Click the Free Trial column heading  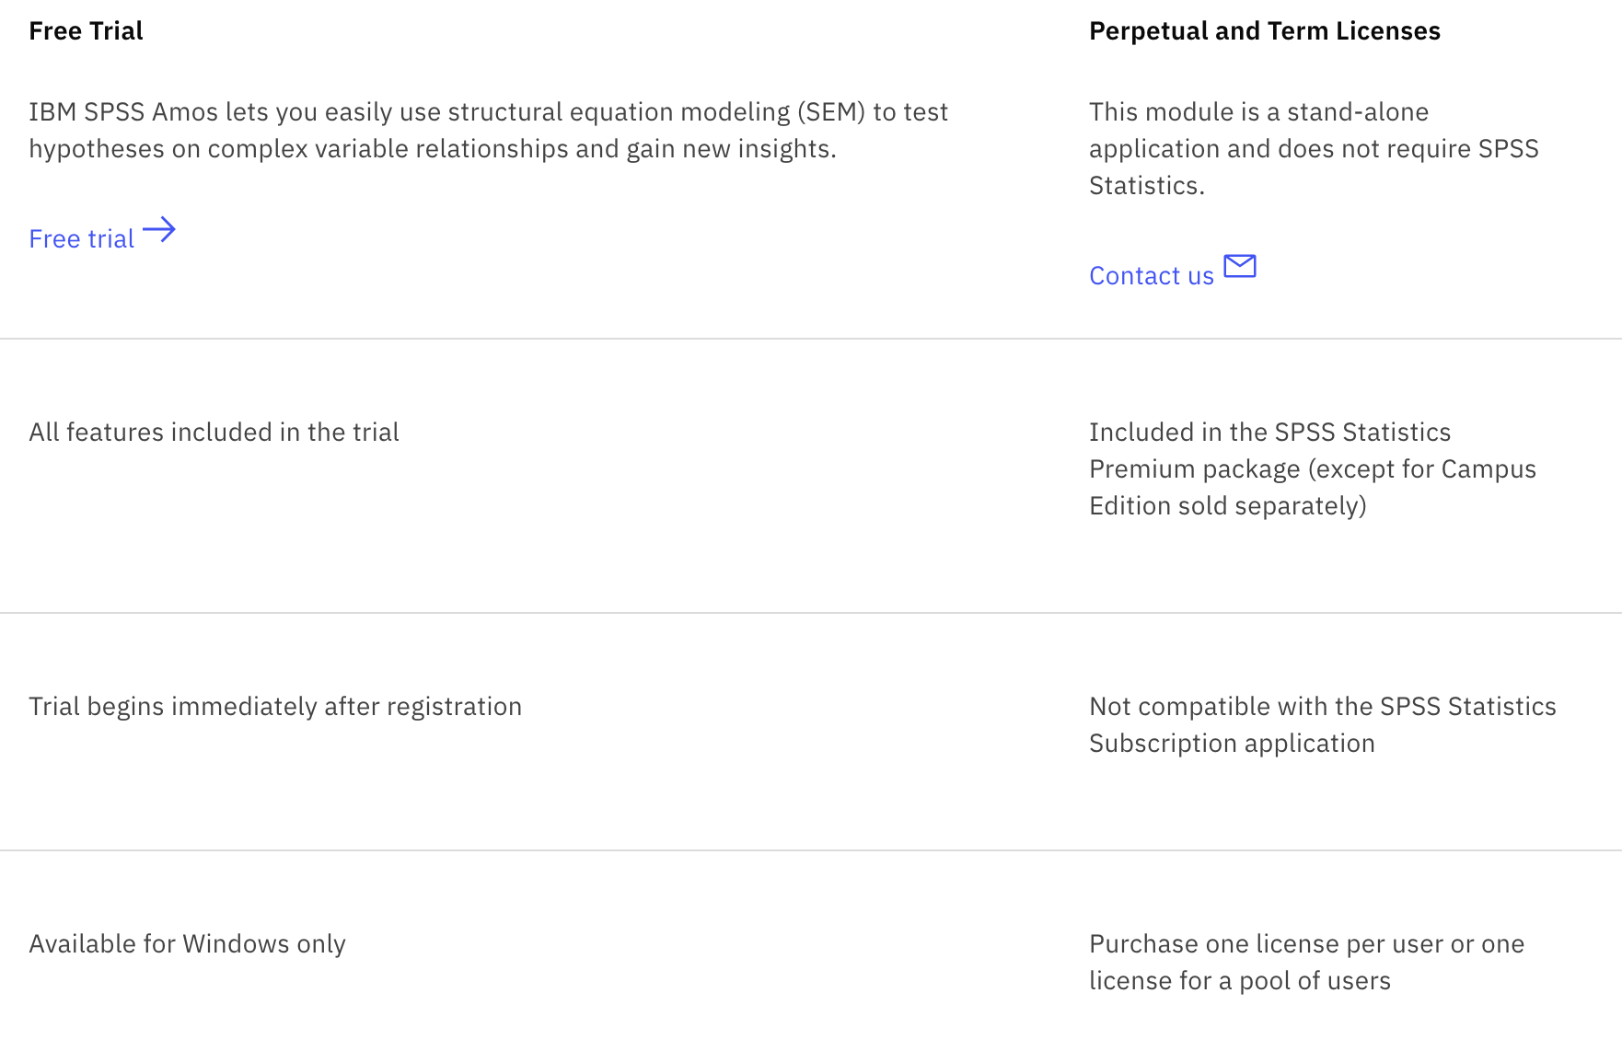(86, 31)
